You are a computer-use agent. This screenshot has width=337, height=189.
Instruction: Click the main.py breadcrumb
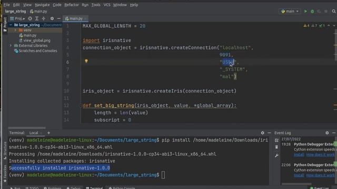click(x=38, y=12)
